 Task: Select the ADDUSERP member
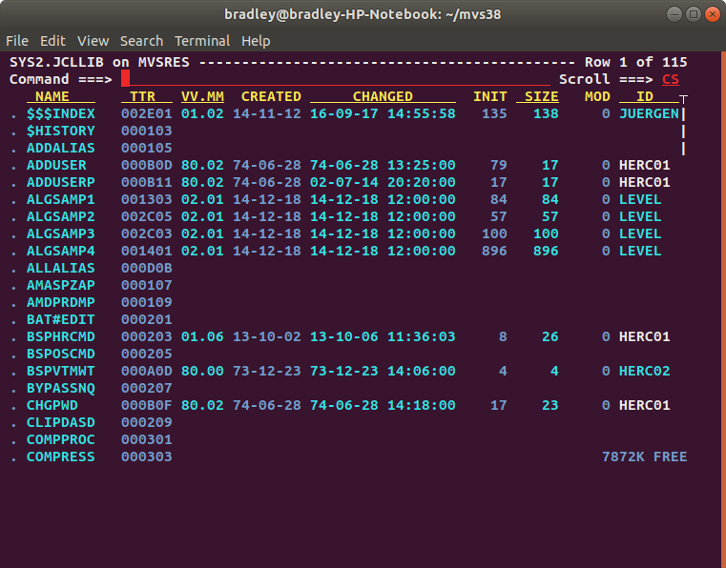(x=61, y=182)
